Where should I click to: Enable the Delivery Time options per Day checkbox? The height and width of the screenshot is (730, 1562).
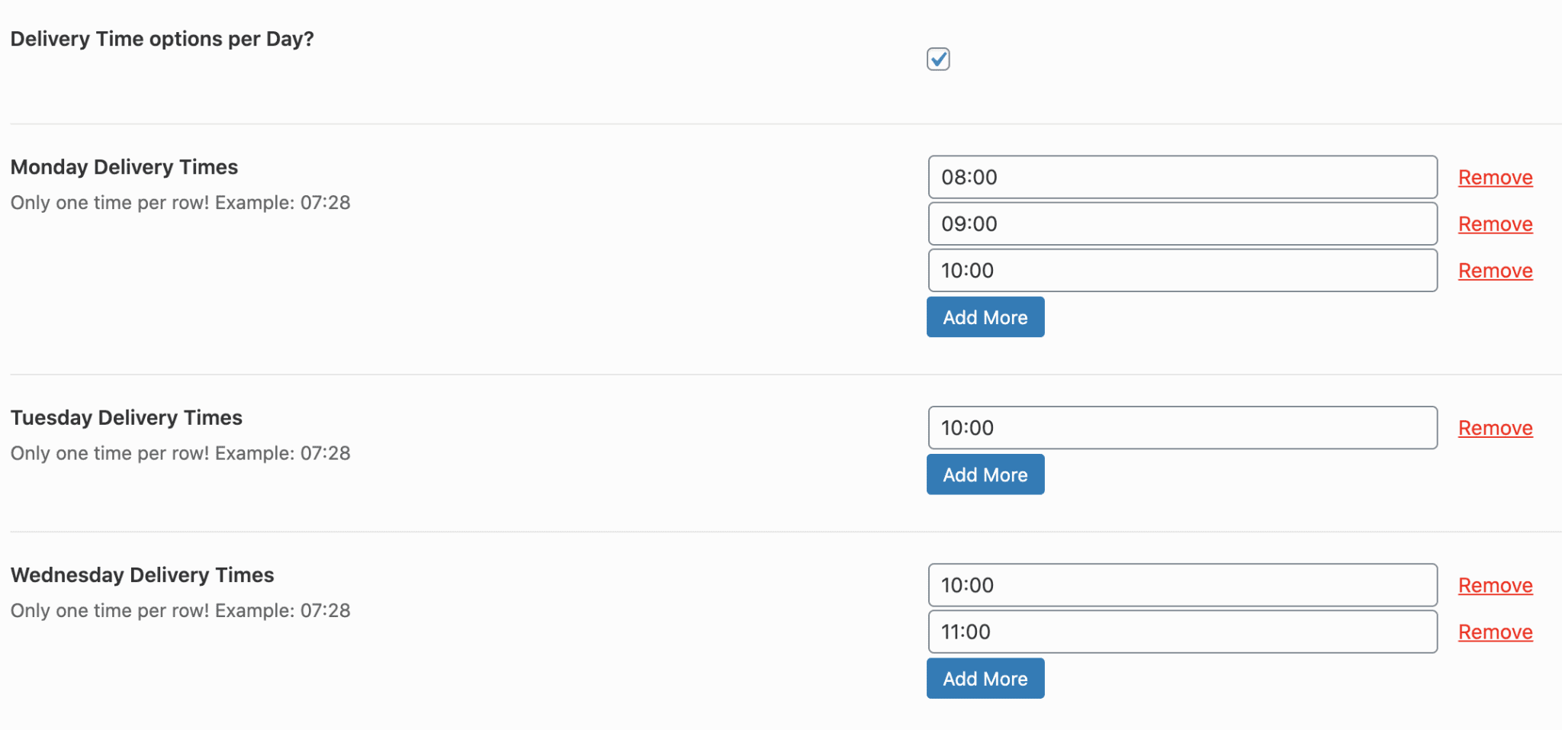938,59
